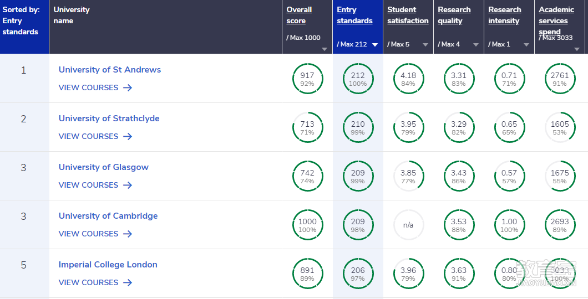Open the University of Glasgow link

point(104,167)
